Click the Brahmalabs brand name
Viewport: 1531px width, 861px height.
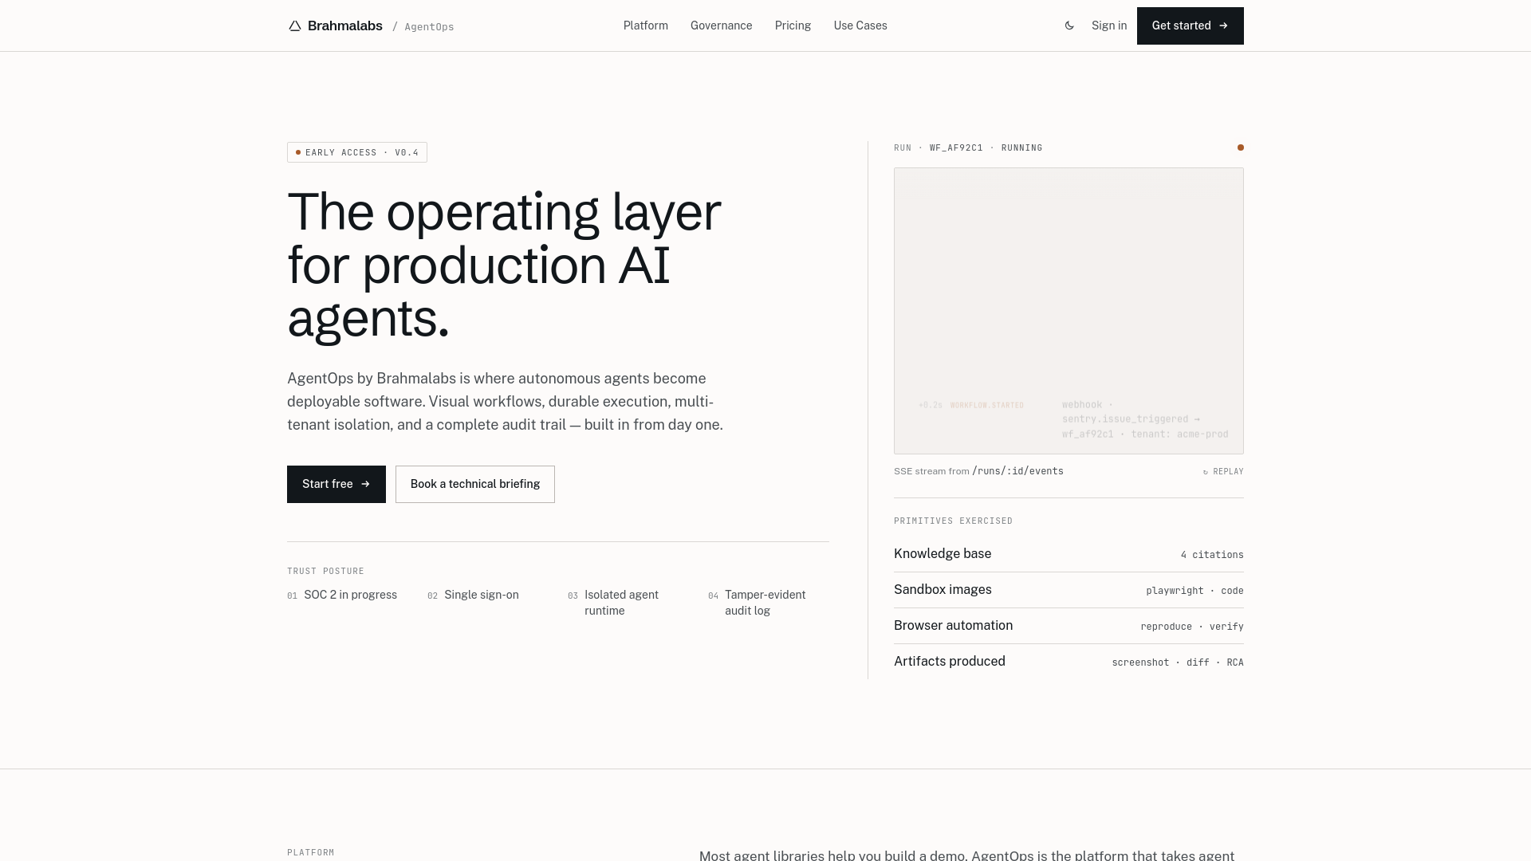click(x=345, y=26)
